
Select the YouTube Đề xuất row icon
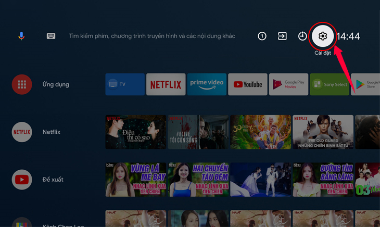point(22,180)
